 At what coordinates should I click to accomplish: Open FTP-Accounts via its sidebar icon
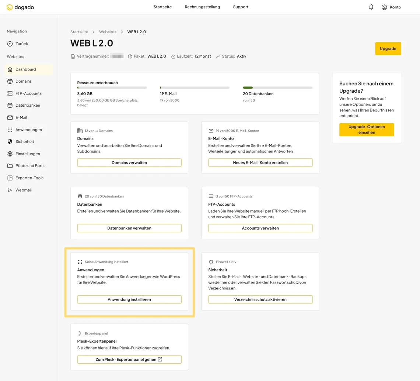10,93
